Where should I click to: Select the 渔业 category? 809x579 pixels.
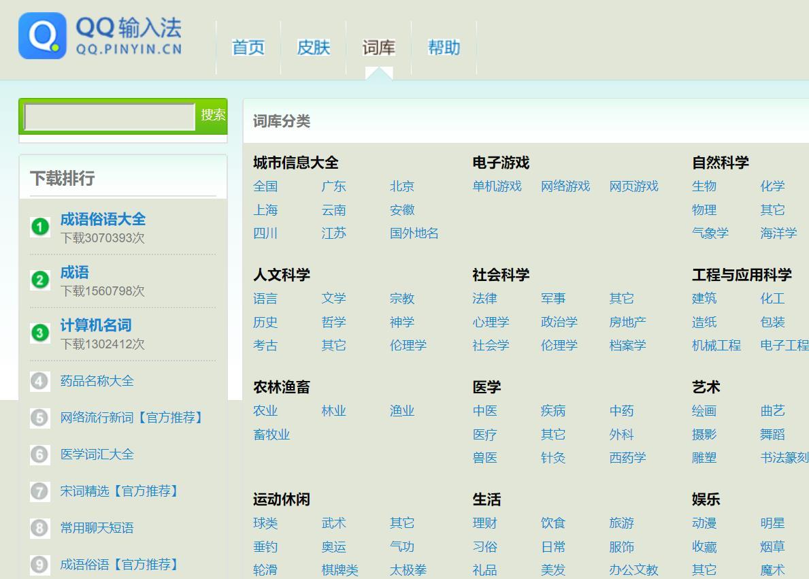click(402, 411)
